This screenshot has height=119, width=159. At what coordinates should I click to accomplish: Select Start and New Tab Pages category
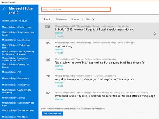click(x=18, y=104)
